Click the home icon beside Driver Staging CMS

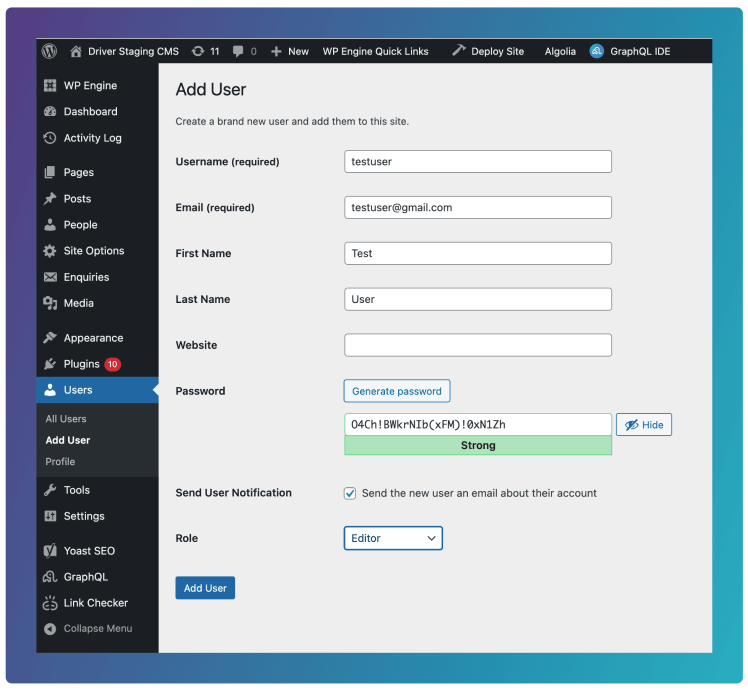76,51
